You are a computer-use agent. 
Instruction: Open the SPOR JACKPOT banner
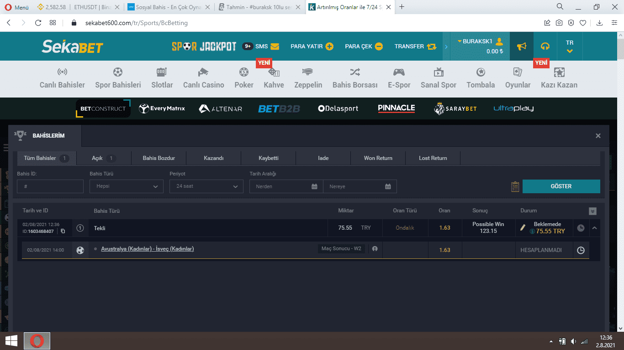point(204,46)
